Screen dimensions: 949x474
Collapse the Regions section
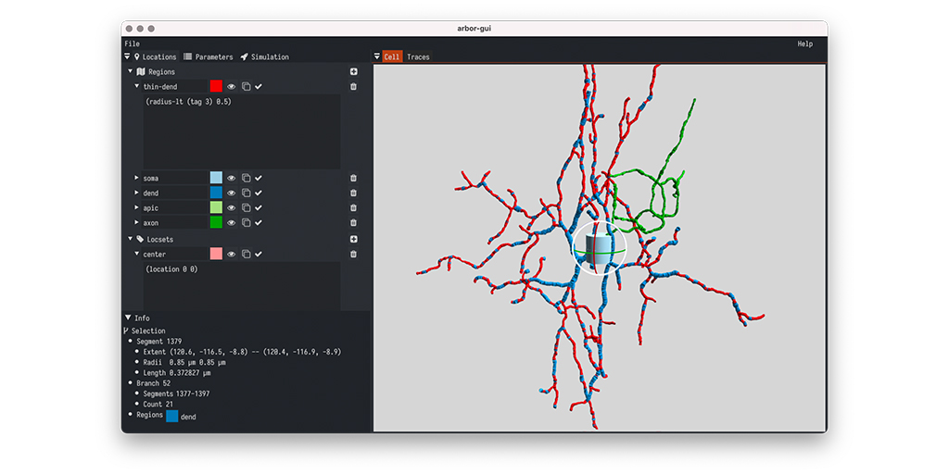pos(130,71)
